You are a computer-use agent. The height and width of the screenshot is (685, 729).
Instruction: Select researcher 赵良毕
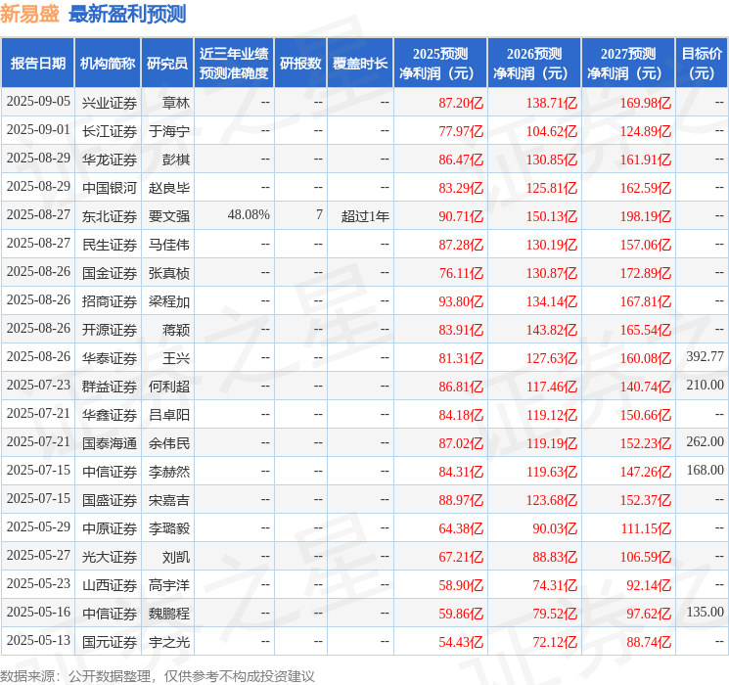(x=169, y=188)
